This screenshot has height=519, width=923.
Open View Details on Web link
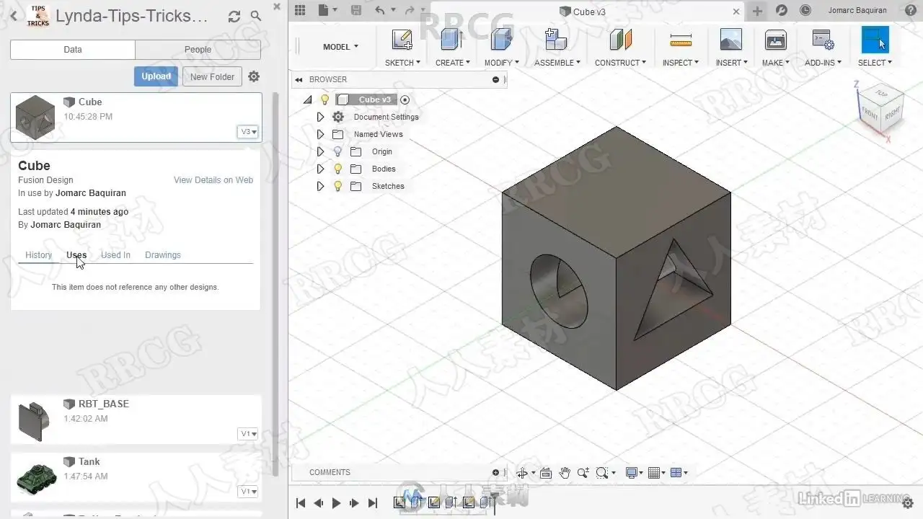tap(213, 180)
